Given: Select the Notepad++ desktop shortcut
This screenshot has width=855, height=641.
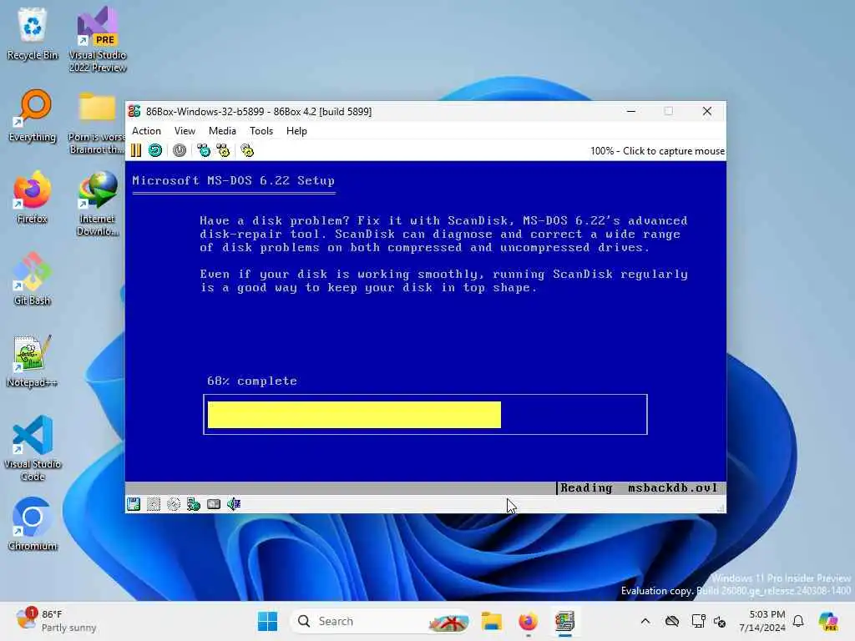Looking at the screenshot, I should (x=32, y=361).
